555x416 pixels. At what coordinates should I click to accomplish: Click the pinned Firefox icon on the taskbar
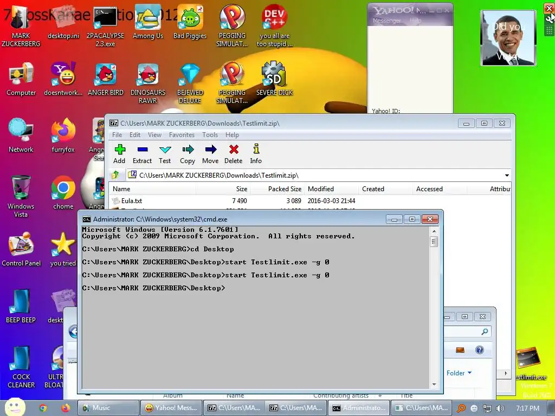(x=65, y=408)
